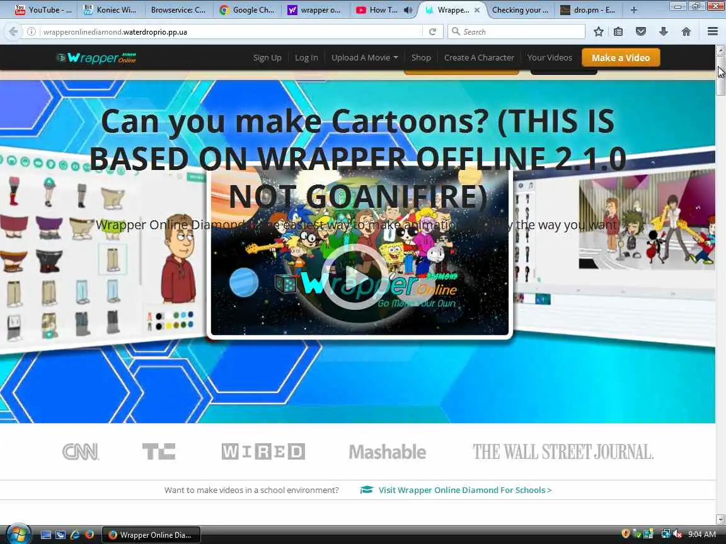This screenshot has height=544, width=726.
Task: Click the Switch Between Windows quick launch icon
Action: pos(60,535)
